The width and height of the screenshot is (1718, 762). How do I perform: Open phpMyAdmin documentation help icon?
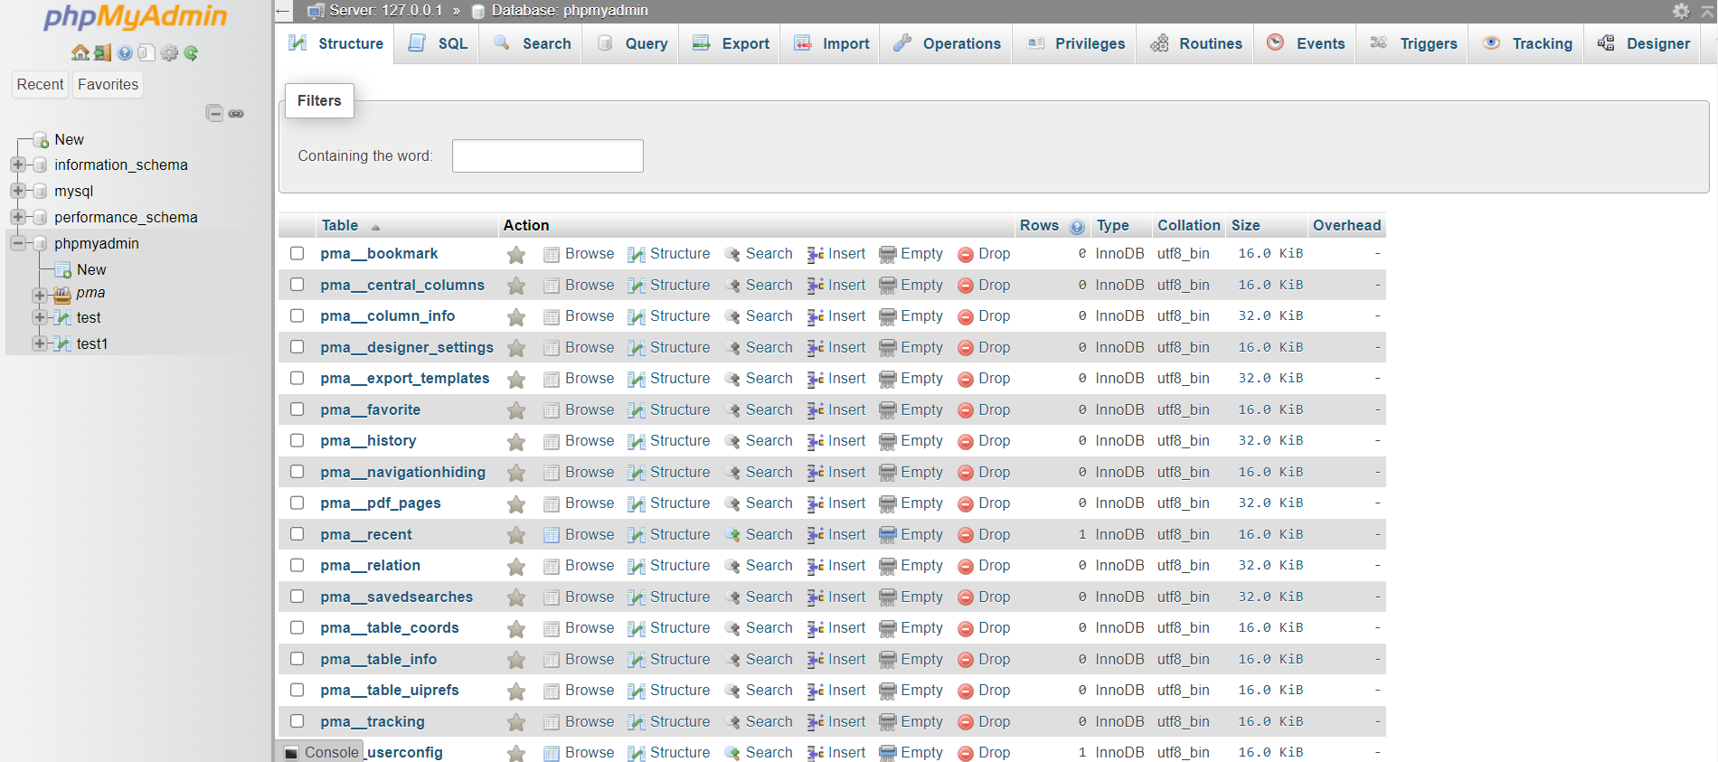(125, 52)
